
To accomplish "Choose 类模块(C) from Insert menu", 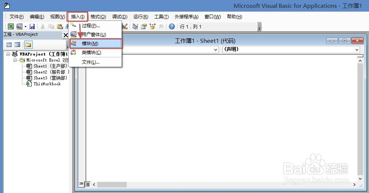I will [95, 53].
